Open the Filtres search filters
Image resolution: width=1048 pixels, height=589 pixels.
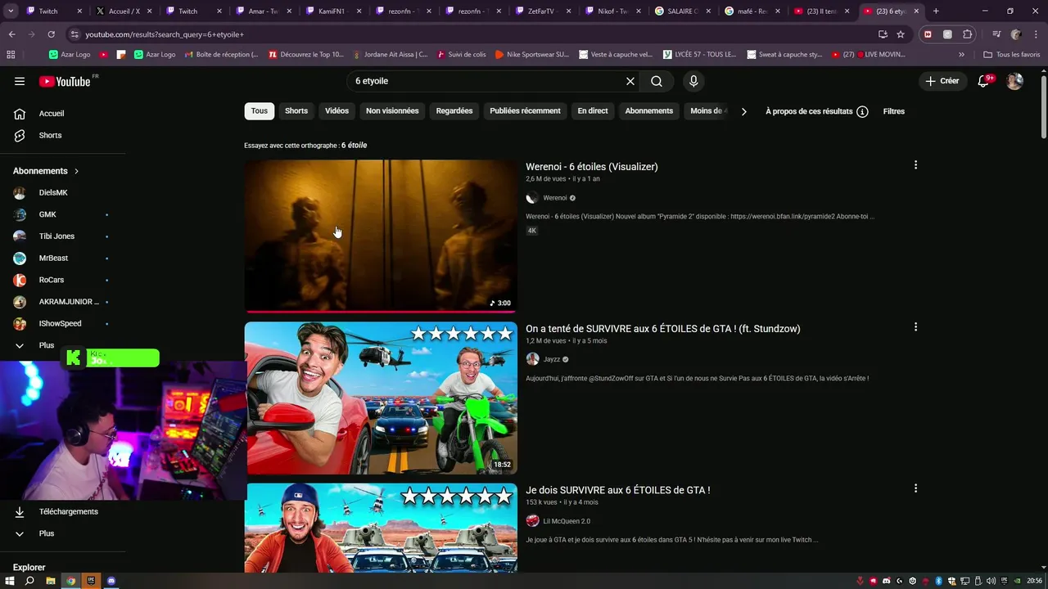tap(894, 111)
